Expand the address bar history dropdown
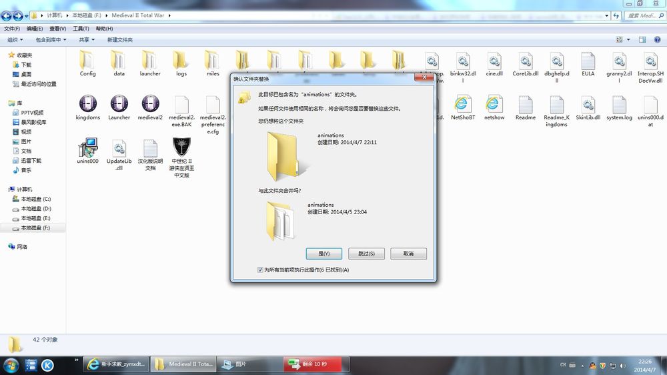Screen dimensions: 667x375 click(x=606, y=15)
